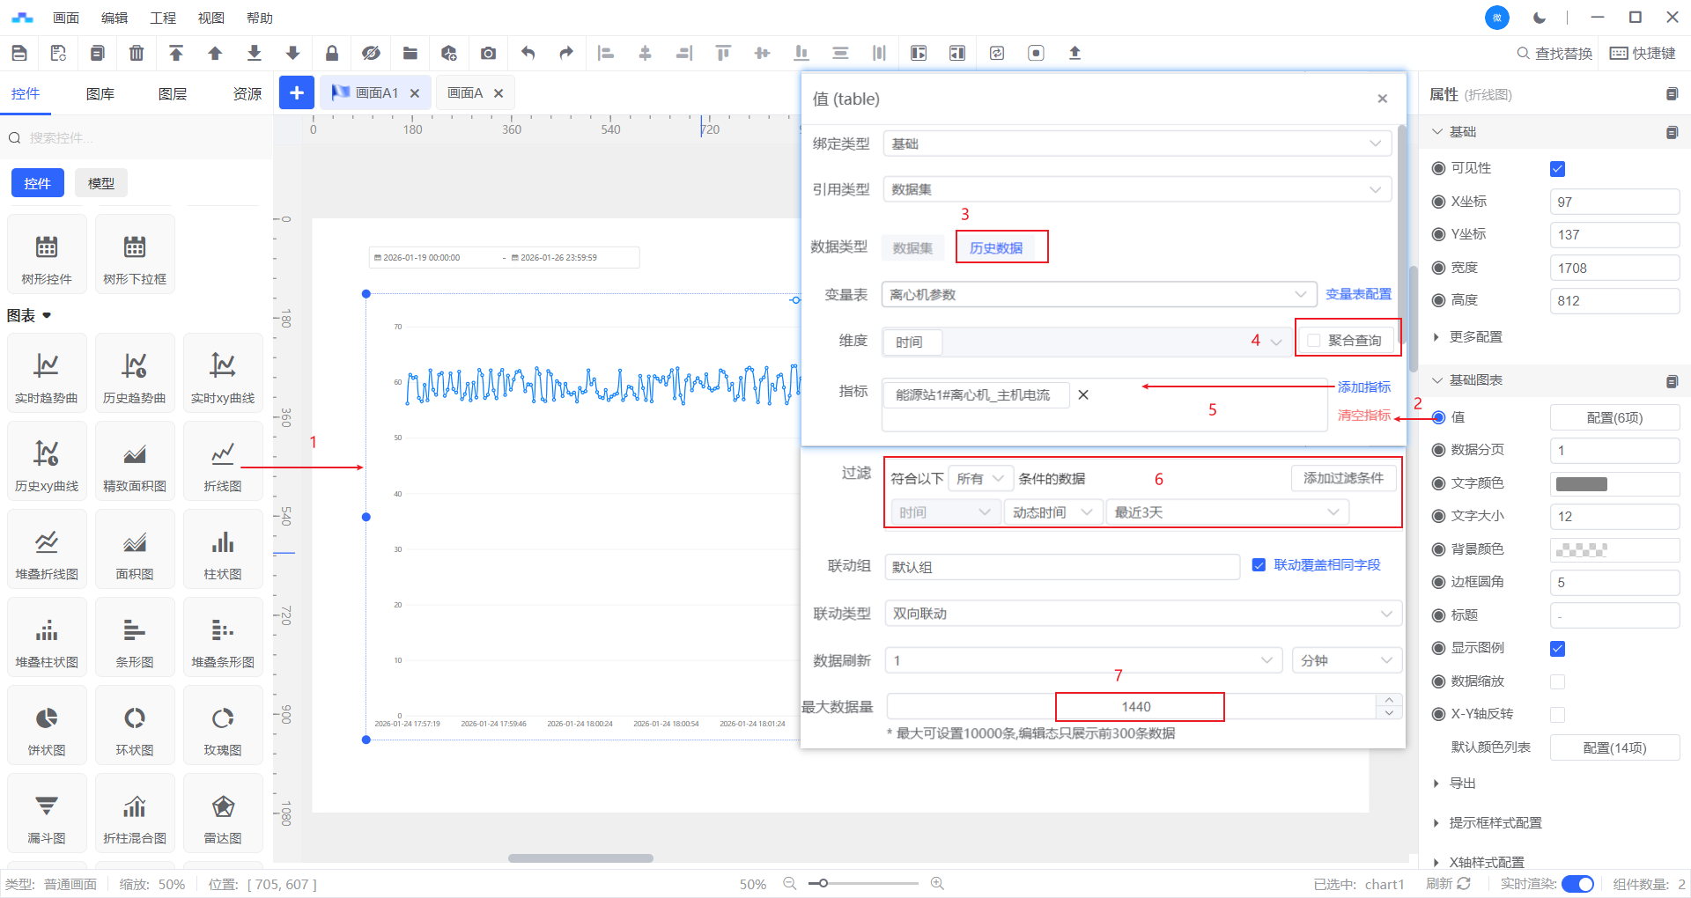Toggle dark mode moon icon
The image size is (1691, 898).
click(x=1540, y=18)
